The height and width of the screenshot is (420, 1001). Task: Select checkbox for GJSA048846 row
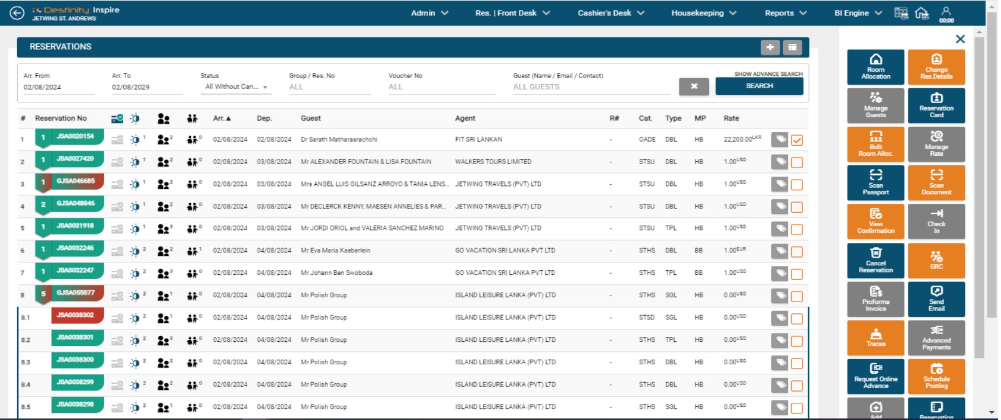click(797, 207)
